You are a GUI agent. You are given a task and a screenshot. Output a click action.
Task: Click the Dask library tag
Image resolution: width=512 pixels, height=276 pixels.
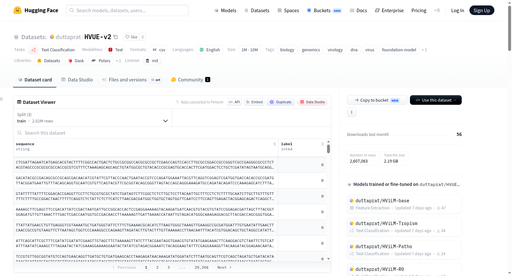[76, 61]
